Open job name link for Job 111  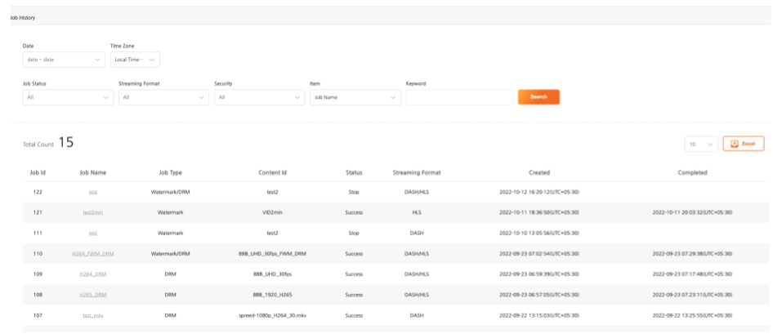click(93, 233)
